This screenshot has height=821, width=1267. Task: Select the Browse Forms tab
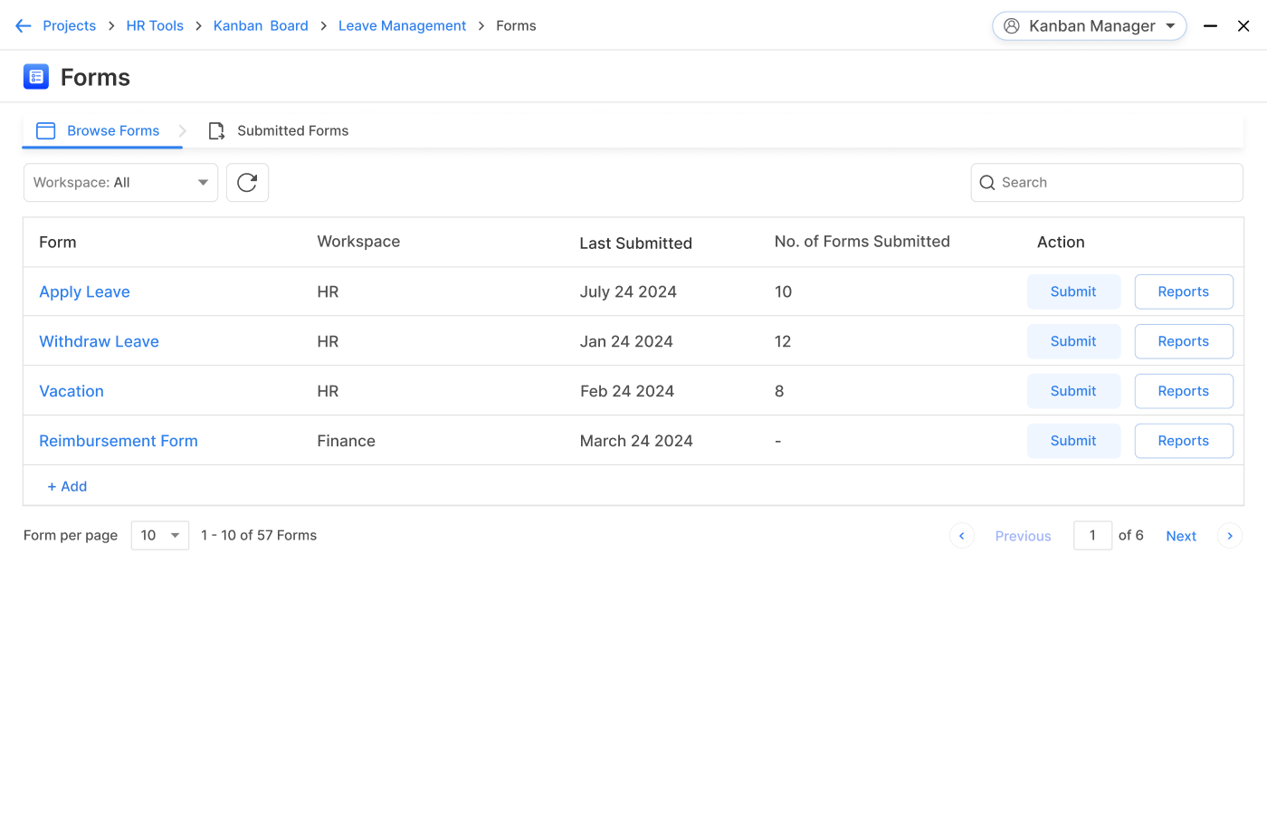pos(113,130)
